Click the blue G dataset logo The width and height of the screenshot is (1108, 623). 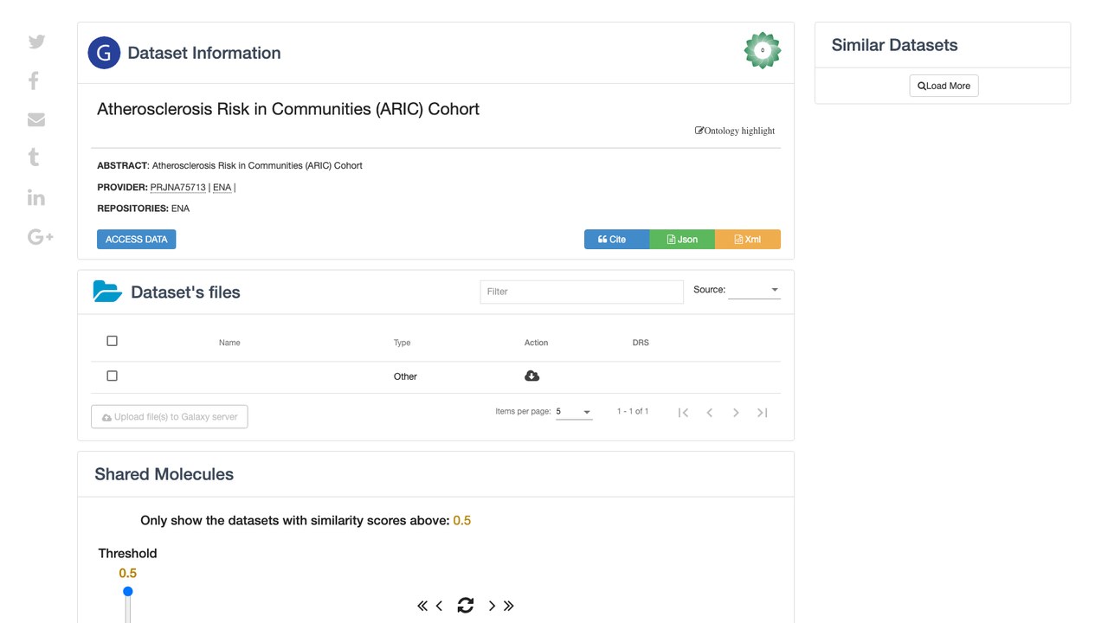[104, 53]
